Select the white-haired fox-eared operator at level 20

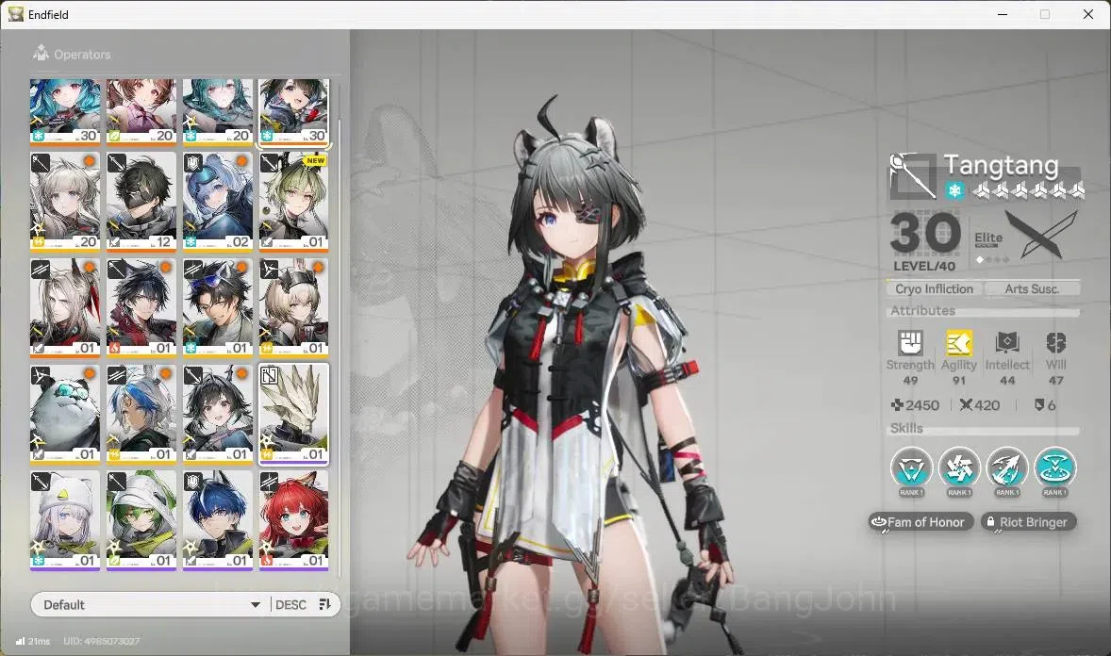[65, 202]
